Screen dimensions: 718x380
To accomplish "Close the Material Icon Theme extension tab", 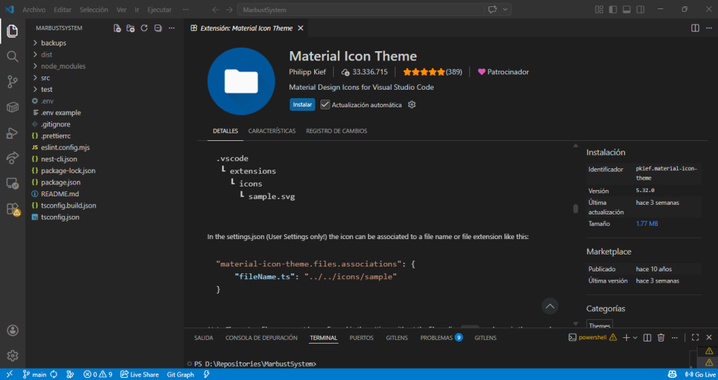I will pyautogui.click(x=300, y=28).
